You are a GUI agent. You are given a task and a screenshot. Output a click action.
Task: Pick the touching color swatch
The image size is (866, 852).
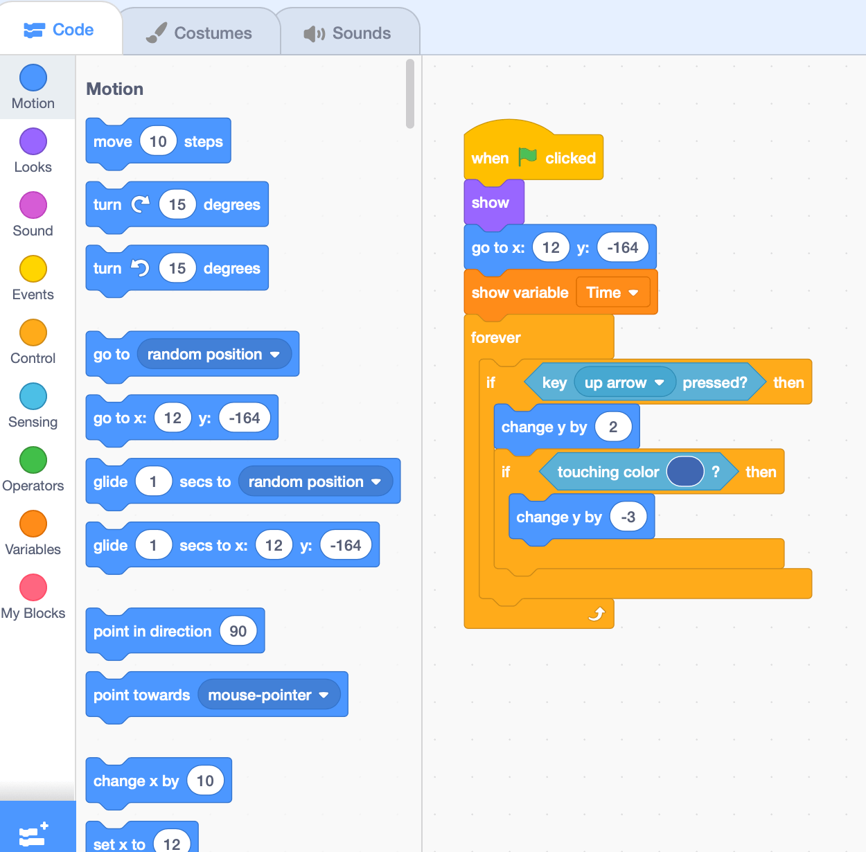point(685,472)
